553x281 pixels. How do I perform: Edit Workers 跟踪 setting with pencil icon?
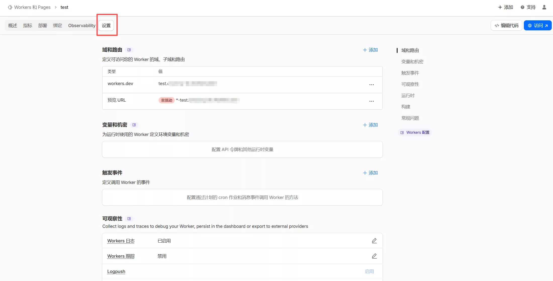(x=374, y=256)
